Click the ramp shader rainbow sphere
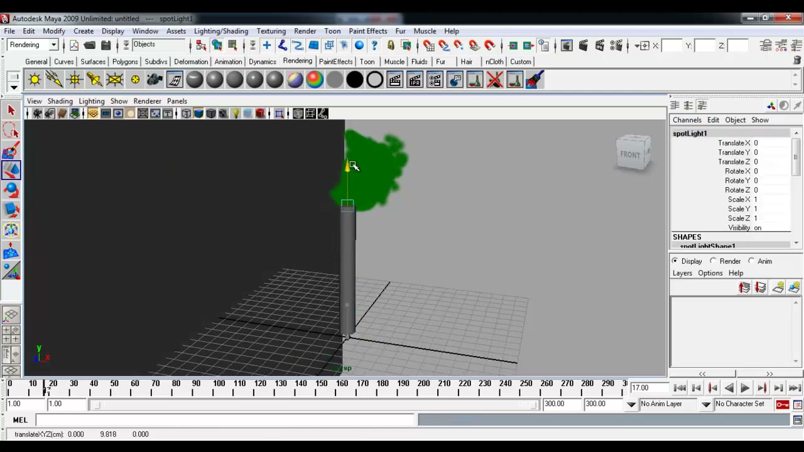This screenshot has width=804, height=452. tap(315, 80)
